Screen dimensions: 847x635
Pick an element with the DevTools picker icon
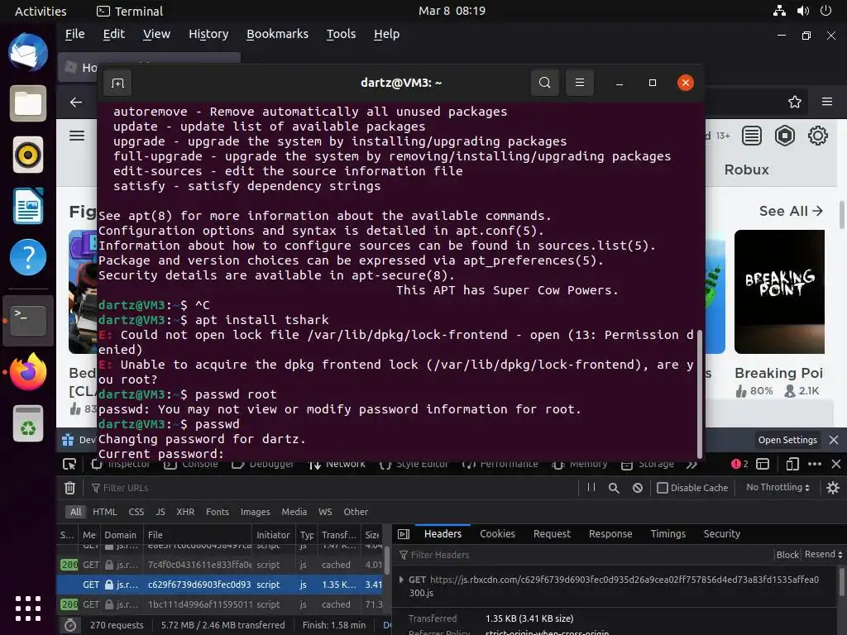69,464
